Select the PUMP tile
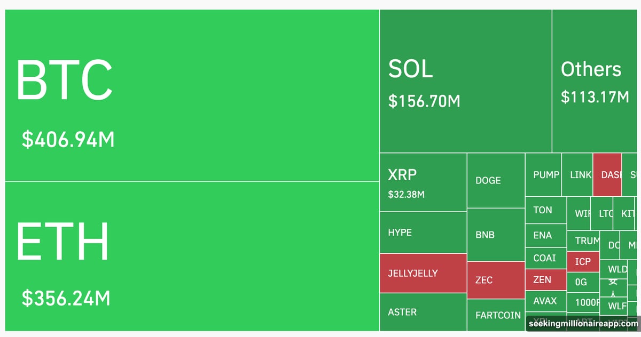This screenshot has width=641, height=337. coord(543,175)
